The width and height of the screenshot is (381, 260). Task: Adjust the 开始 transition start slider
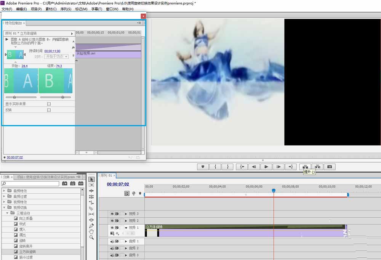[x=14, y=97]
